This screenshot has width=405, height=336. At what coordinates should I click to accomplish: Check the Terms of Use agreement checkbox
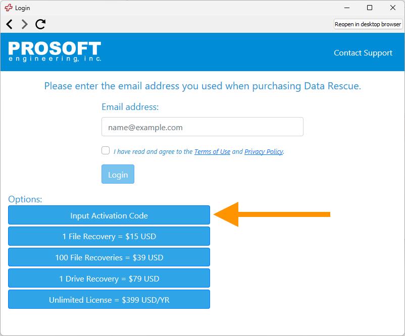tap(106, 150)
